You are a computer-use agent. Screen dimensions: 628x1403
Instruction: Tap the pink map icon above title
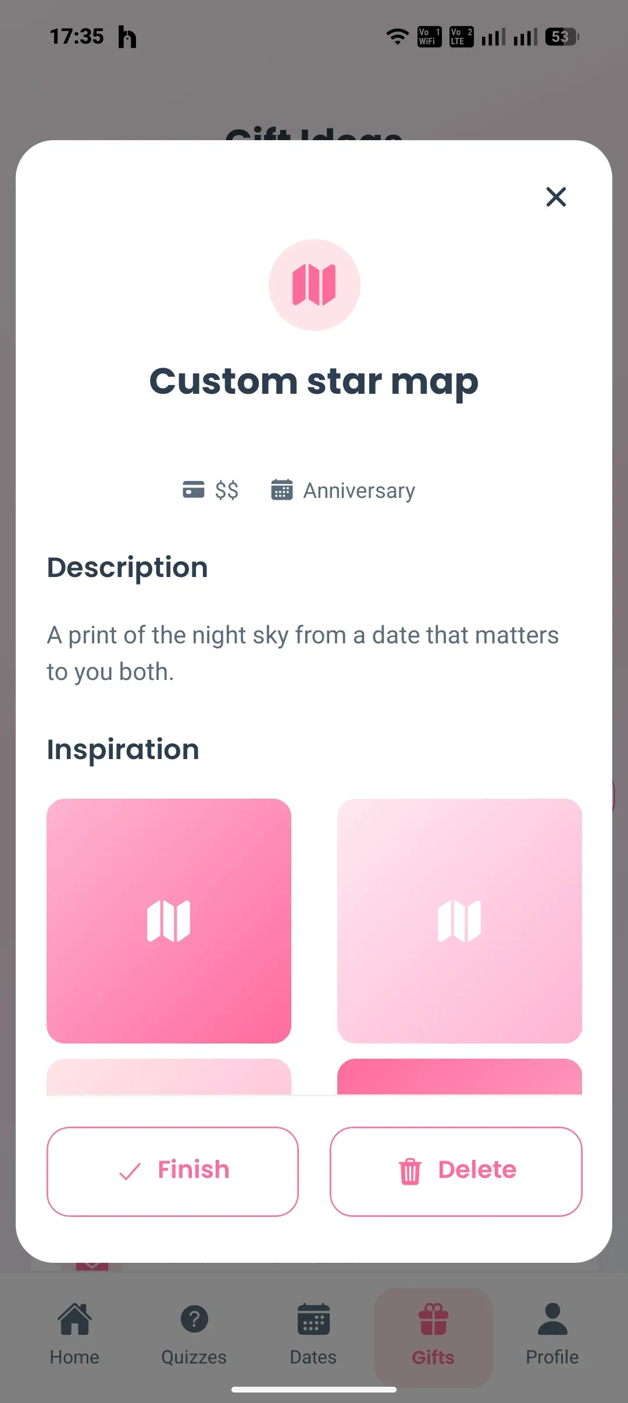tap(314, 285)
